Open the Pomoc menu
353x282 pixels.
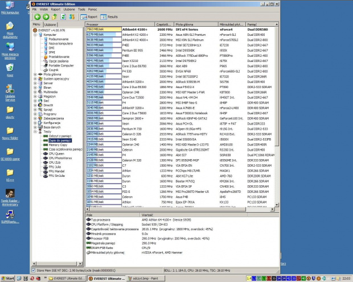pos(93,10)
